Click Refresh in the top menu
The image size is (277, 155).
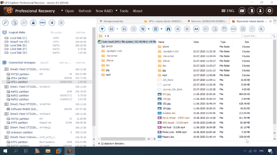85,11
